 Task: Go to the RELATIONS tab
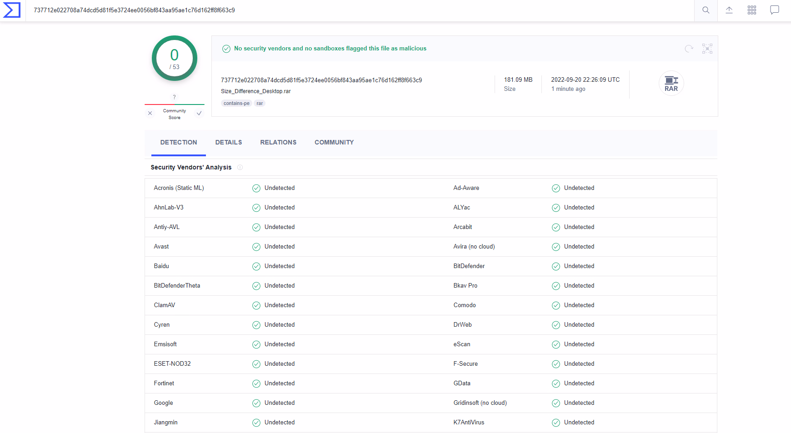[x=278, y=142]
